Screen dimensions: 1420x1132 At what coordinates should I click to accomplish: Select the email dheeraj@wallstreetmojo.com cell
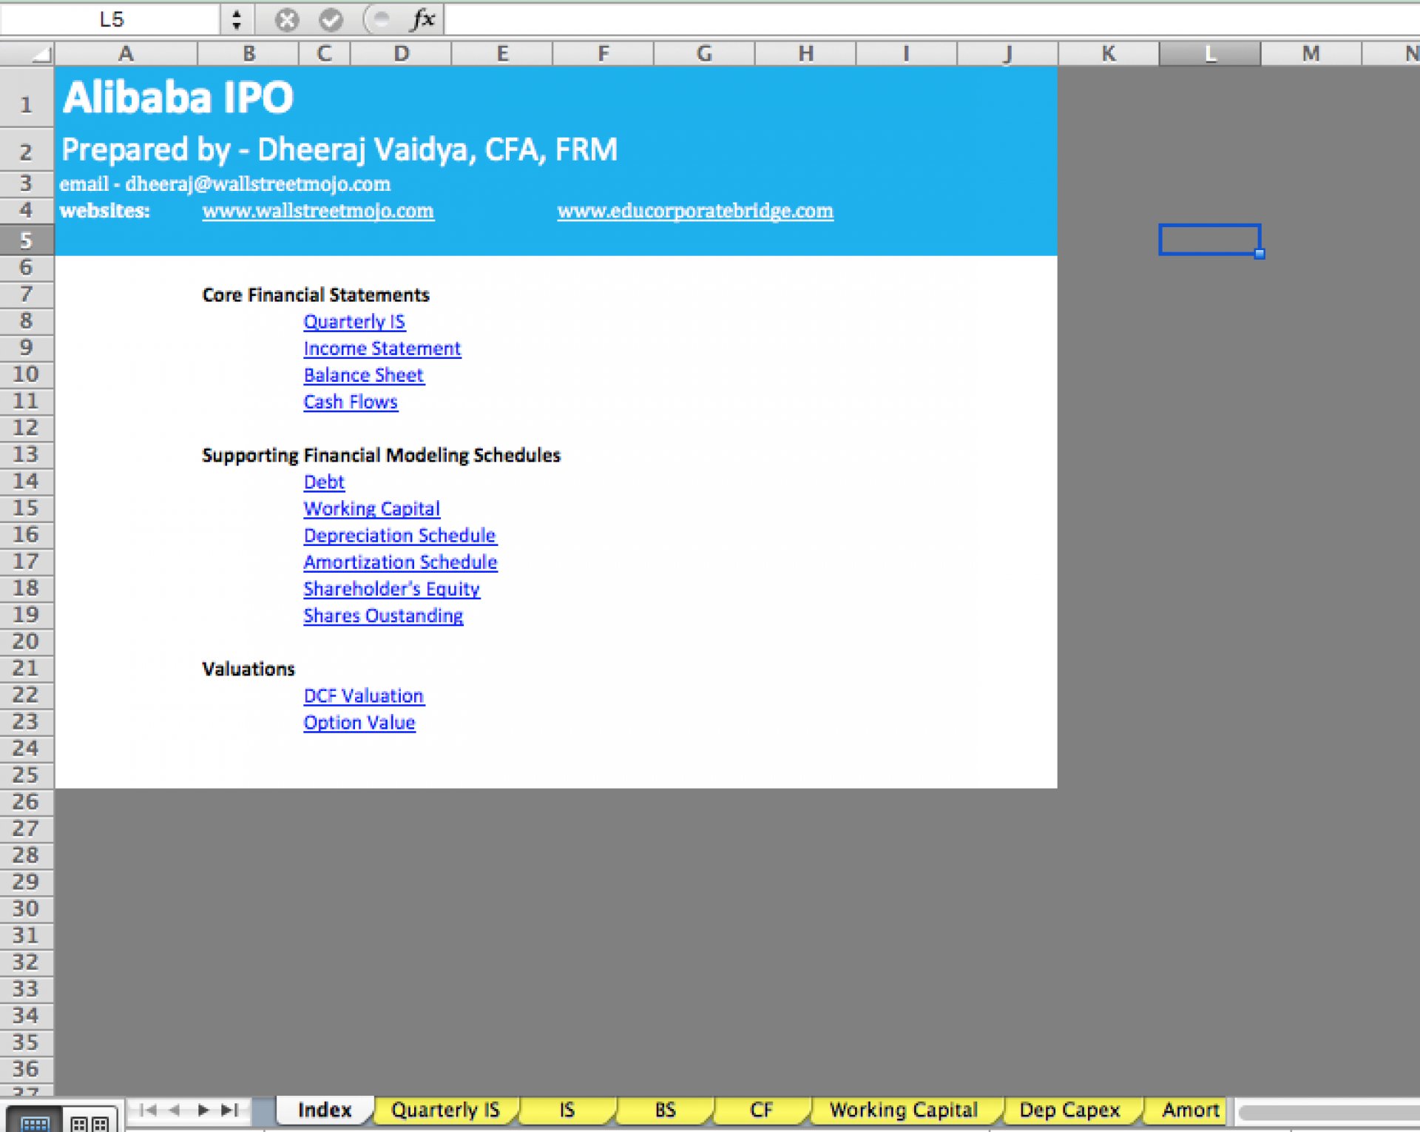225,184
